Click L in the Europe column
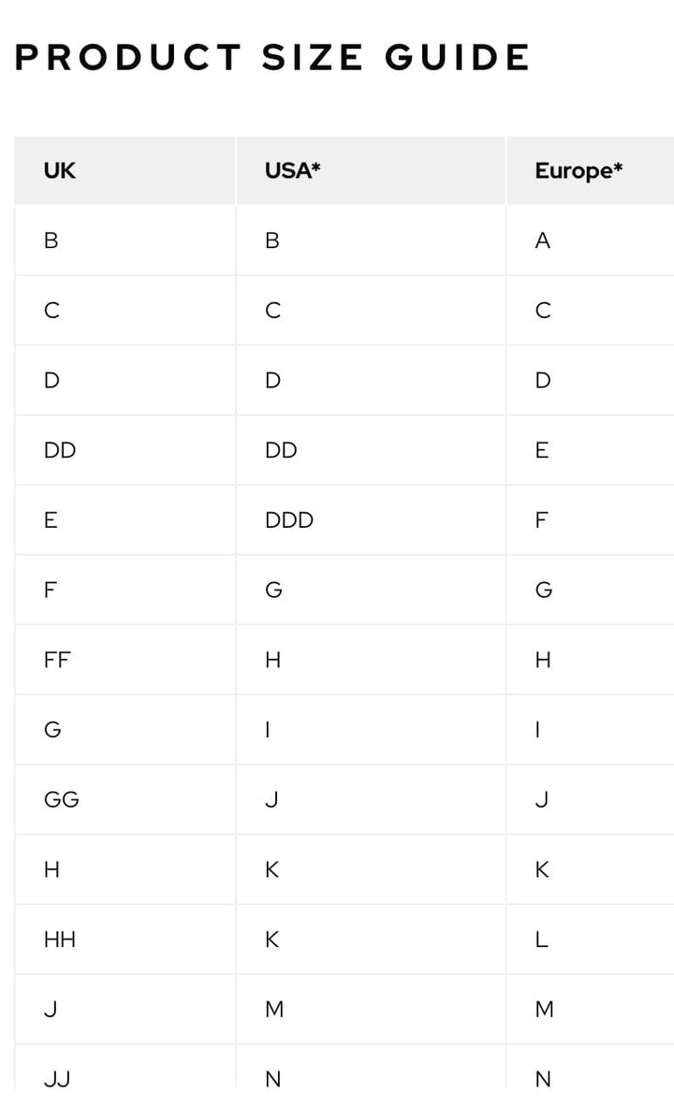The image size is (674, 1107). pyautogui.click(x=541, y=939)
